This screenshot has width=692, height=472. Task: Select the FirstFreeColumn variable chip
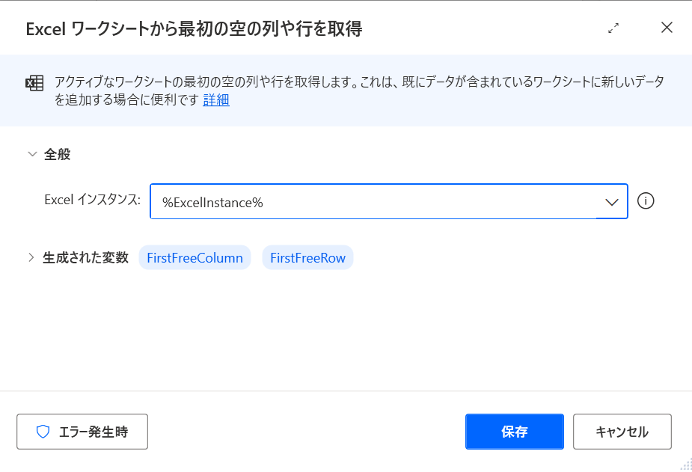(x=195, y=257)
